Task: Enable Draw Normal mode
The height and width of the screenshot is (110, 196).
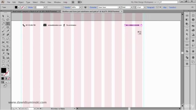Action: click(x=3, y=82)
